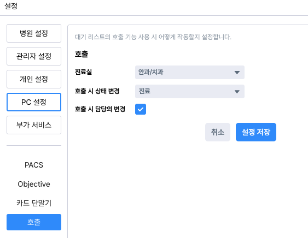The height and width of the screenshot is (238, 308).
Task: Click the 진료실 field label
Action: click(83, 72)
